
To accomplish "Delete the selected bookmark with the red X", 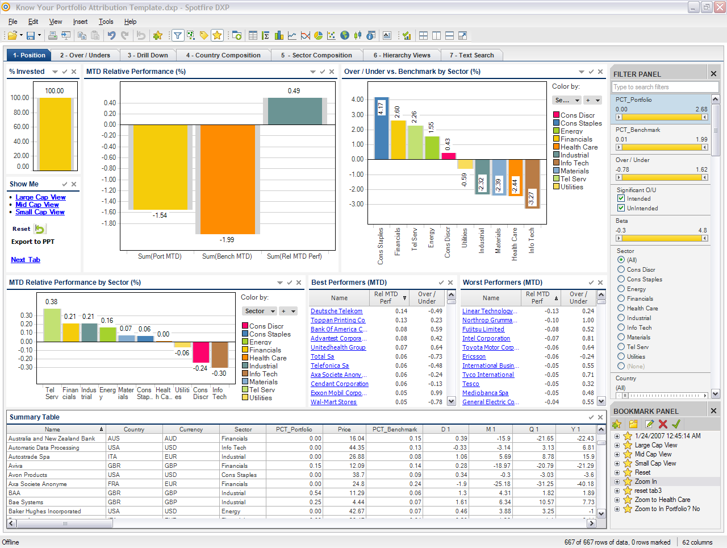I will click(662, 424).
